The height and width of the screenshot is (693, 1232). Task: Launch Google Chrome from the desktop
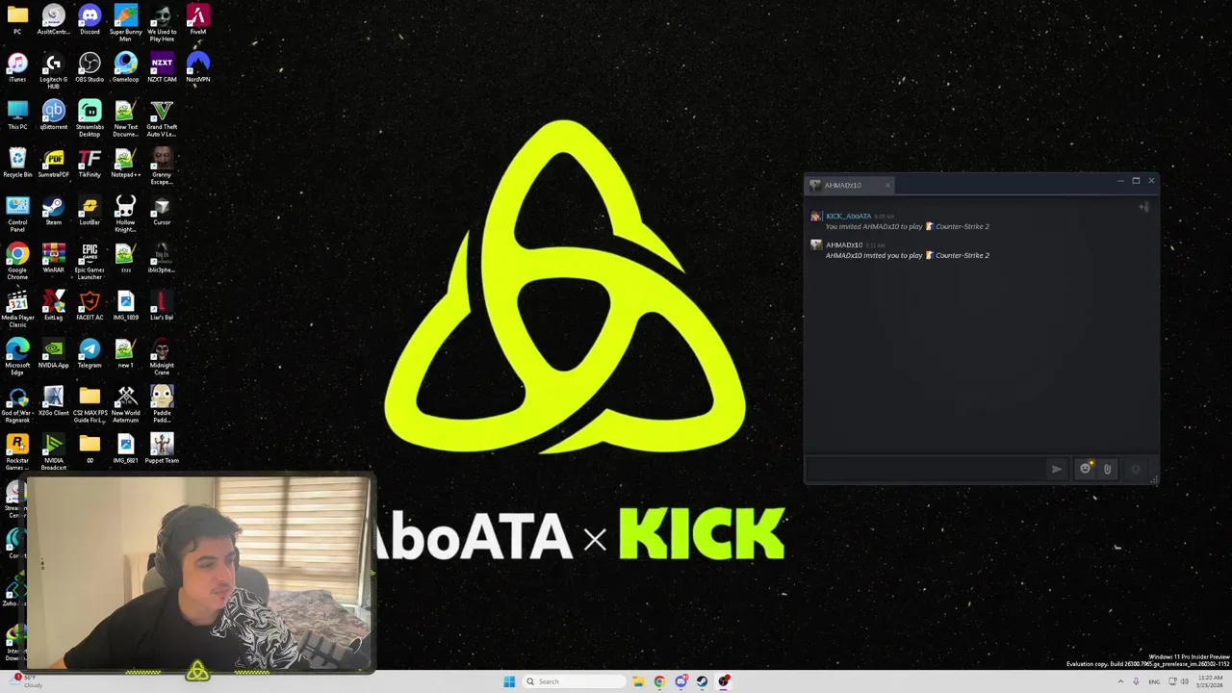click(x=17, y=262)
